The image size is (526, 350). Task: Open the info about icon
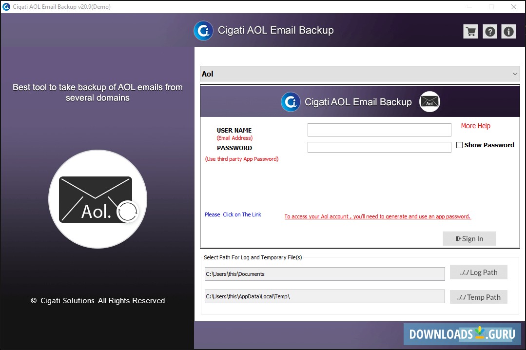[508, 32]
